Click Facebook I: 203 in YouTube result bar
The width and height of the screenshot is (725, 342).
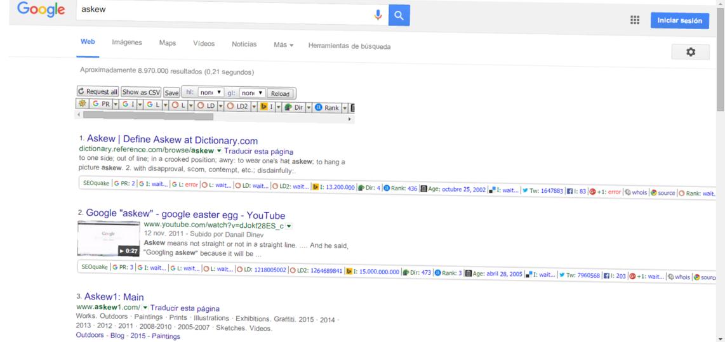pyautogui.click(x=615, y=276)
